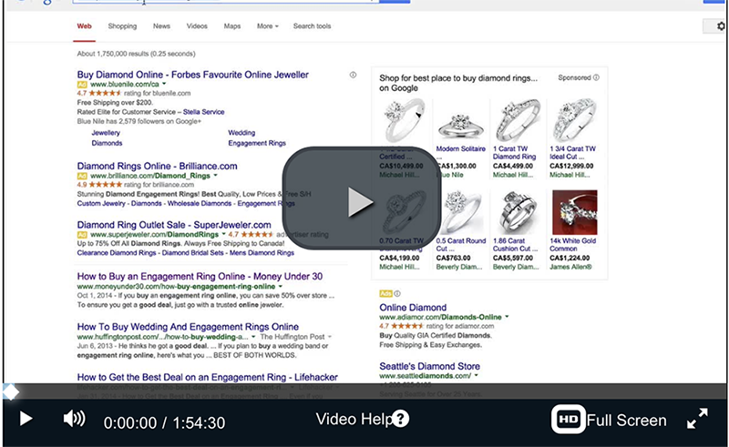The width and height of the screenshot is (729, 447).
Task: Click 14k White Gold Common product title
Action: pyautogui.click(x=572, y=244)
